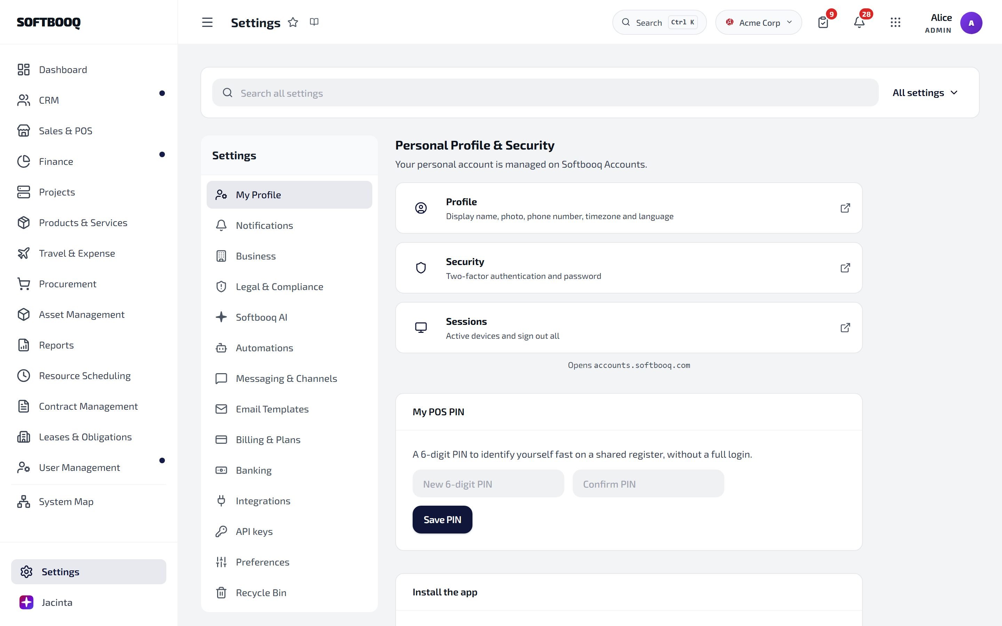Open the tasks clipboard icon with badge 9
1002x626 pixels.
(x=823, y=22)
